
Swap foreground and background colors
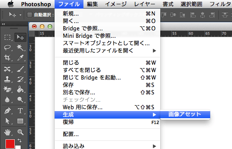[x=19, y=140]
